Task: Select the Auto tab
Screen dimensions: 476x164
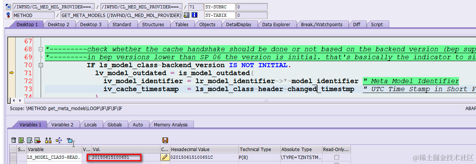Action: (138, 125)
